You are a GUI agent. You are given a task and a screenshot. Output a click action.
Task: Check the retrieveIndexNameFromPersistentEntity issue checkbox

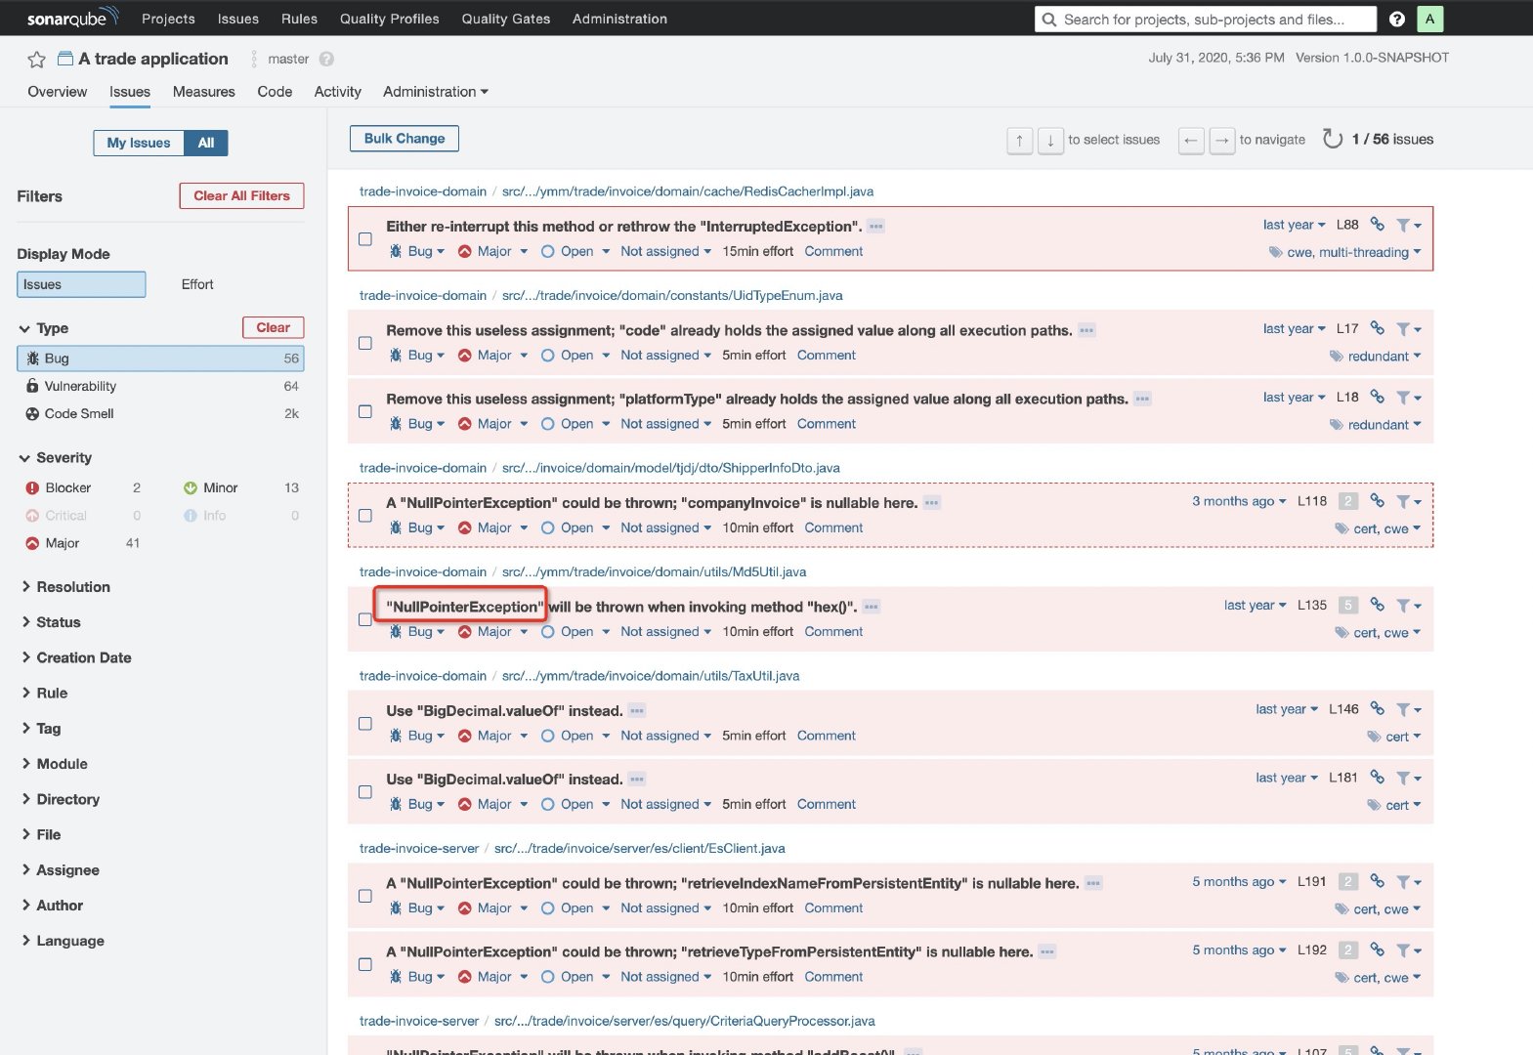coord(364,896)
